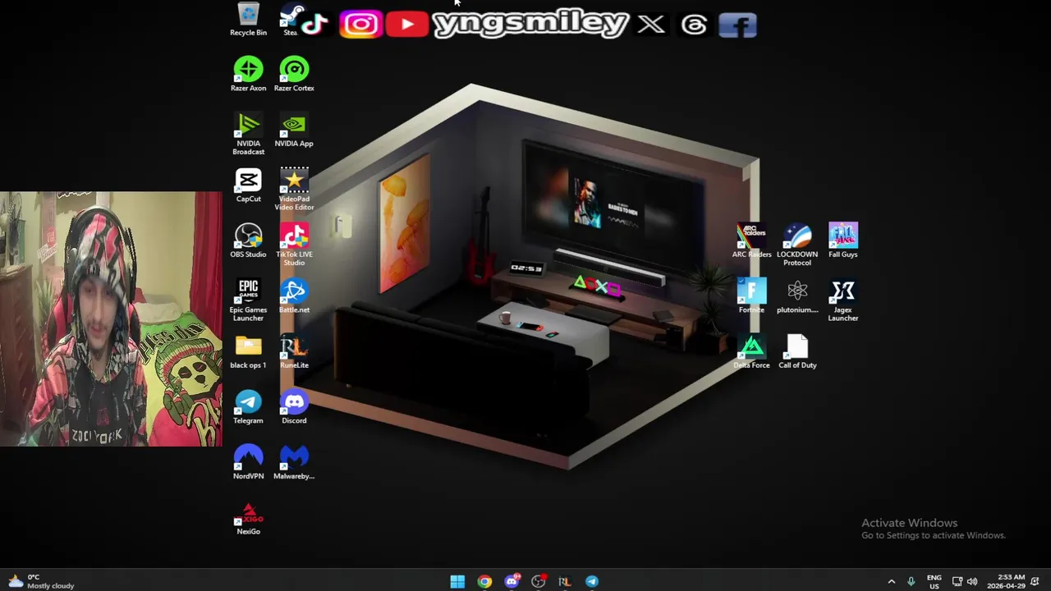Launch RuneLite desktop shortcut
Viewport: 1051px width, 591px height.
coord(294,351)
